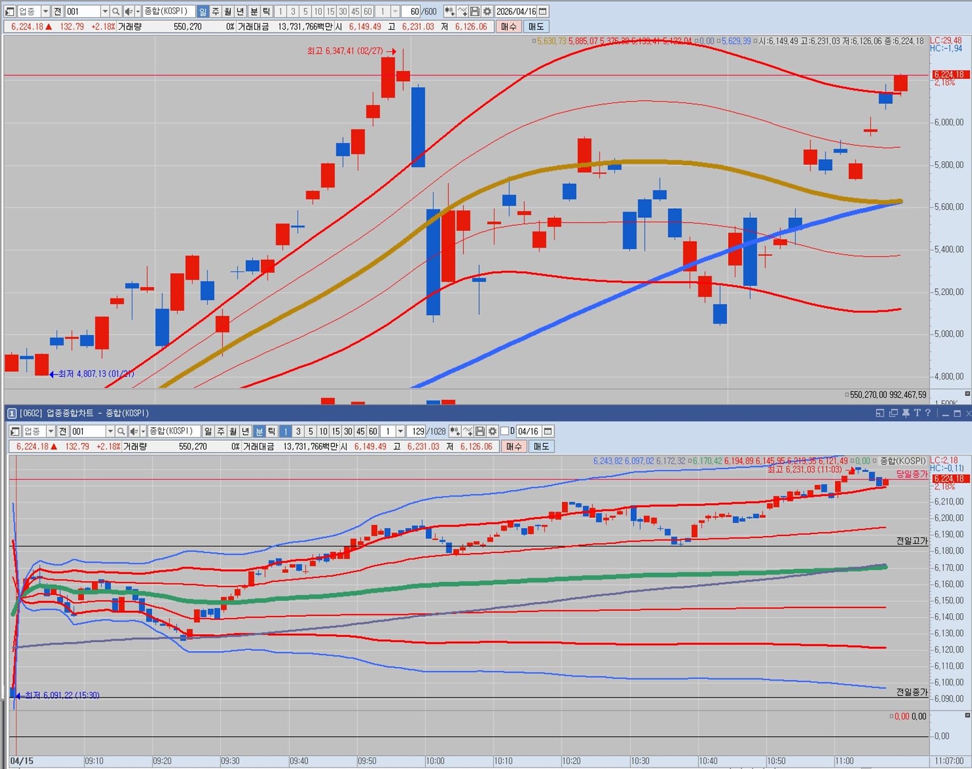Select the 5-minute interval on the bottom chart

tap(311, 431)
